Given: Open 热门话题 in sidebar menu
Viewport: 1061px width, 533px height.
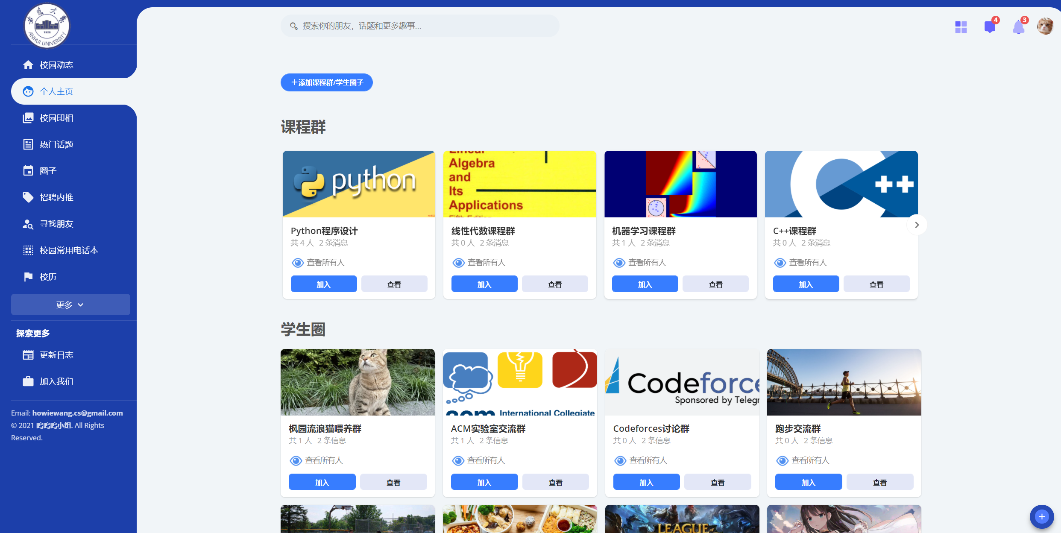Looking at the screenshot, I should [x=56, y=144].
